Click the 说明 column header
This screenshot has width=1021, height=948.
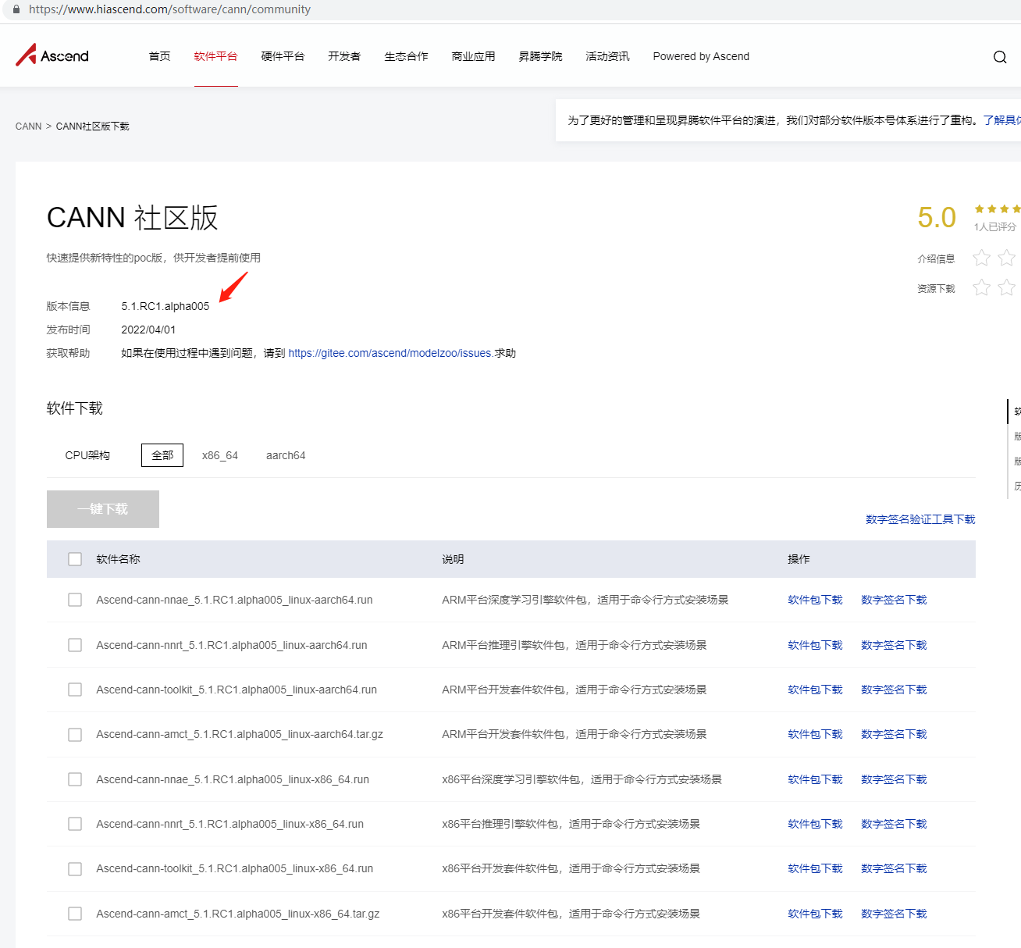(453, 559)
